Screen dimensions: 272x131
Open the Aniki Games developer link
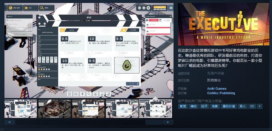217,89
